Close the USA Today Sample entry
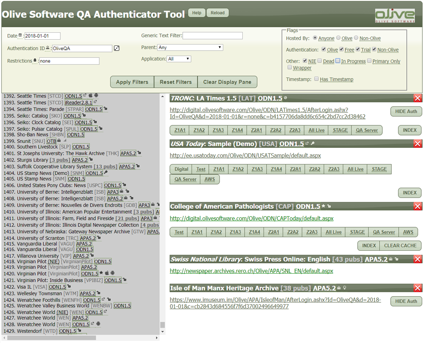Image resolution: width=423 pixels, height=343 pixels. click(x=417, y=143)
